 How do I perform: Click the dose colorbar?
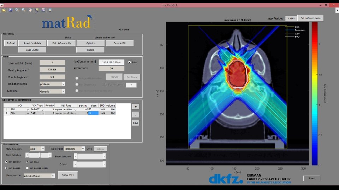tap(315, 94)
